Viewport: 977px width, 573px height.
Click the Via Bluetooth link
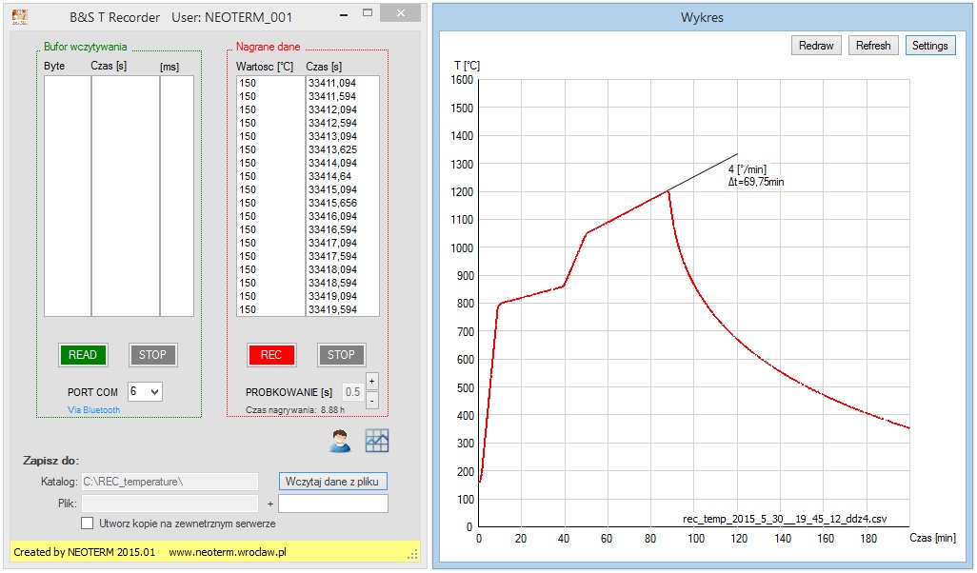click(x=93, y=410)
